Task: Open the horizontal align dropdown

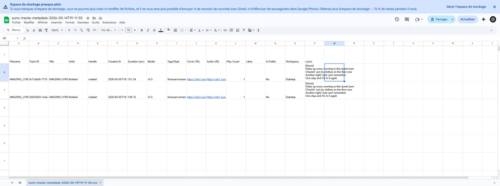Action: (x=192, y=30)
